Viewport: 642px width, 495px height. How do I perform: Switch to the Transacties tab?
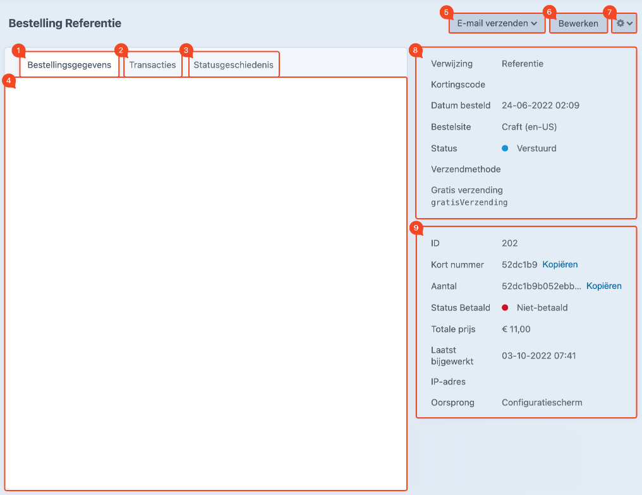[152, 65]
